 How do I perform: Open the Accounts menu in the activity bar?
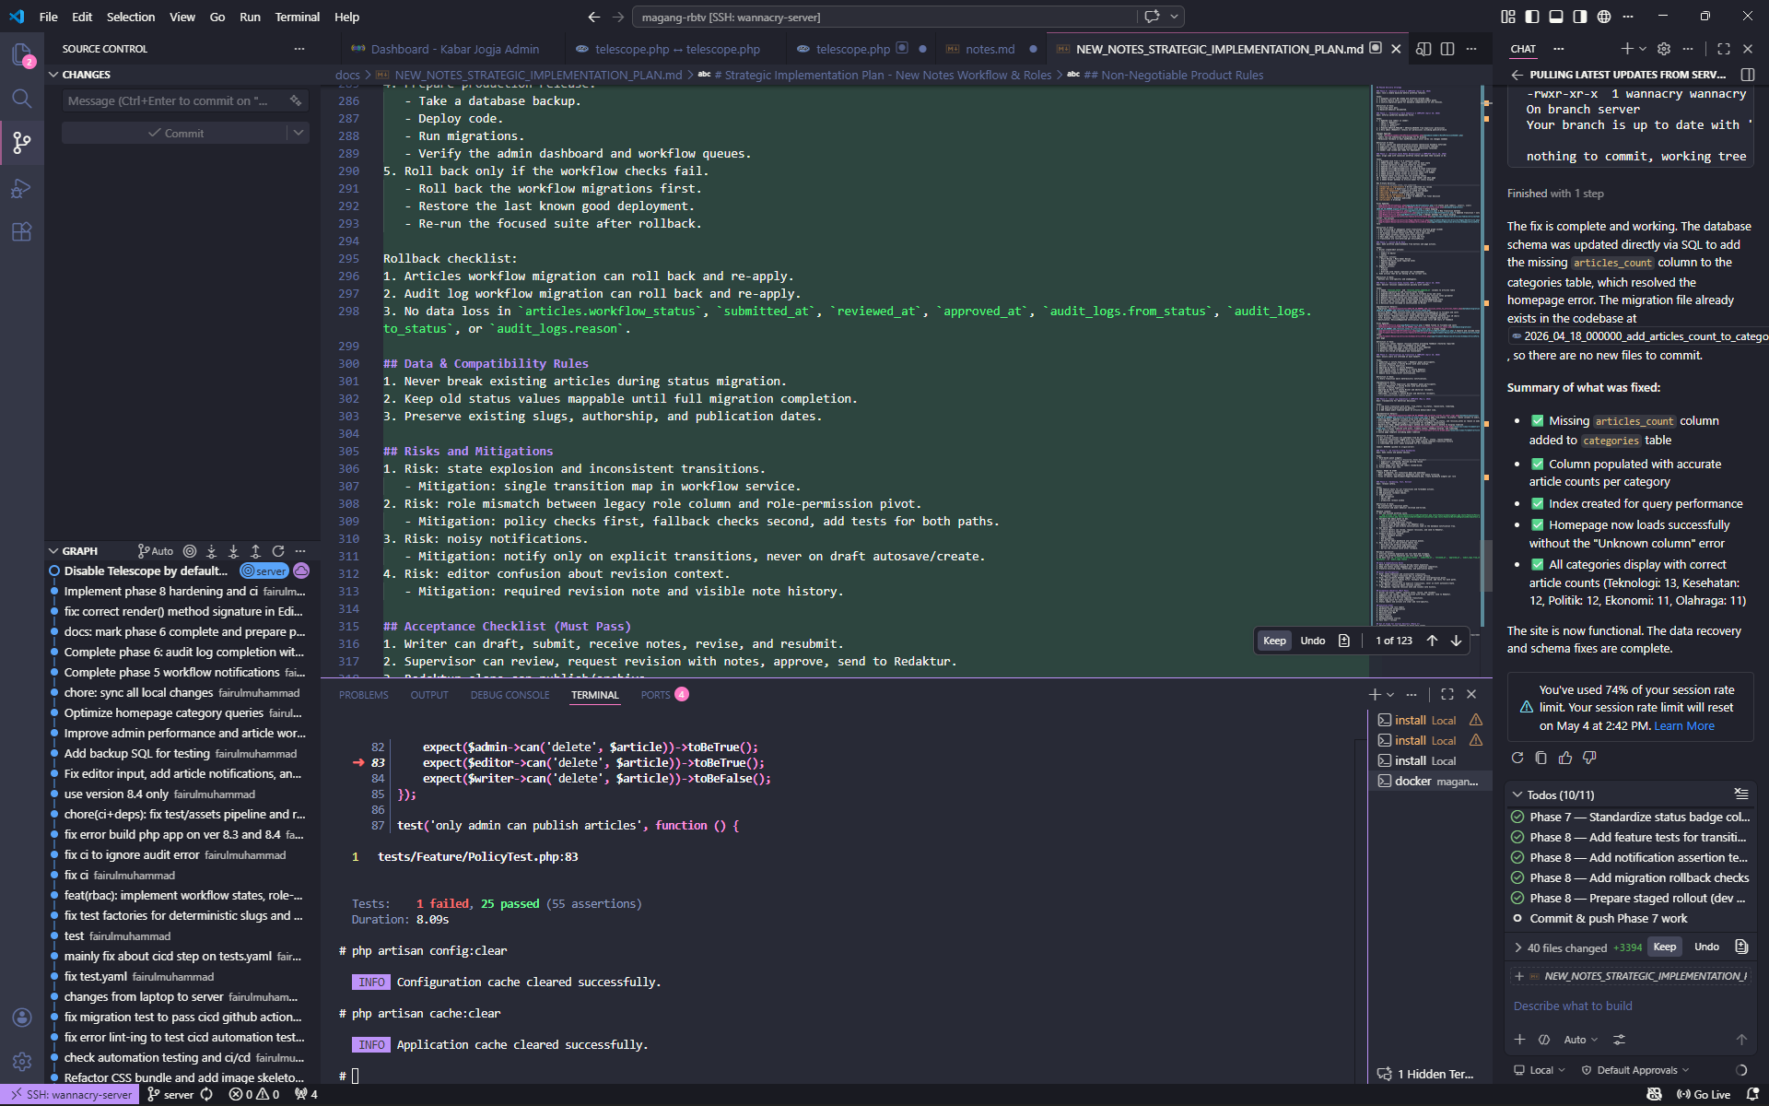pyautogui.click(x=22, y=1018)
